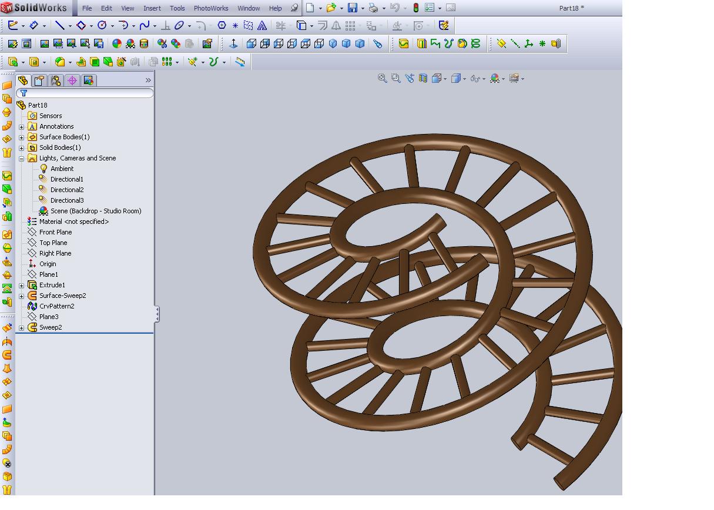Screen dimensions: 714x510
Task: Expand the Solid Bodies(1) node
Action: pyautogui.click(x=22, y=147)
